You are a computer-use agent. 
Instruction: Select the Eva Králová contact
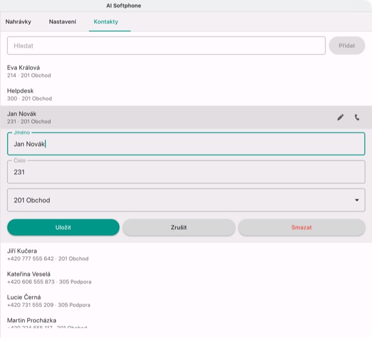(186, 71)
